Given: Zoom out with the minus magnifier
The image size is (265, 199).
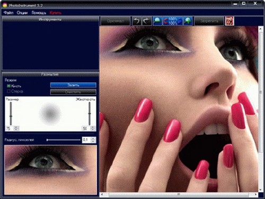Looking at the screenshot, I should pos(157,21).
